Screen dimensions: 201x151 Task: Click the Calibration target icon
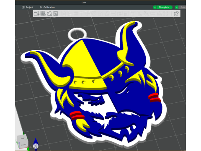click(x=41, y=7)
